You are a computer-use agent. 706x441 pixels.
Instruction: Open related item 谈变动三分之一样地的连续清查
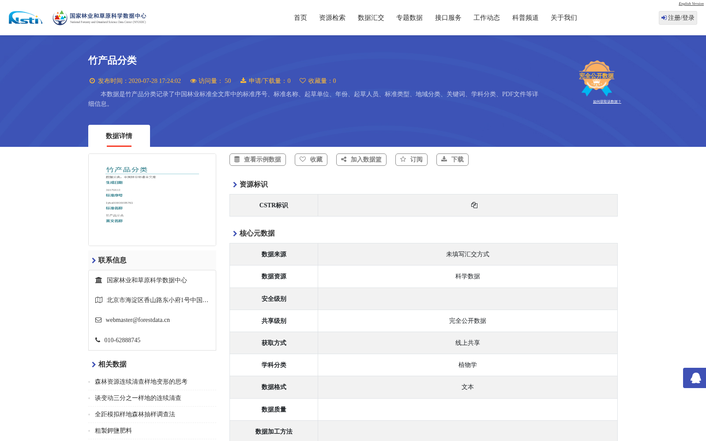pyautogui.click(x=138, y=398)
